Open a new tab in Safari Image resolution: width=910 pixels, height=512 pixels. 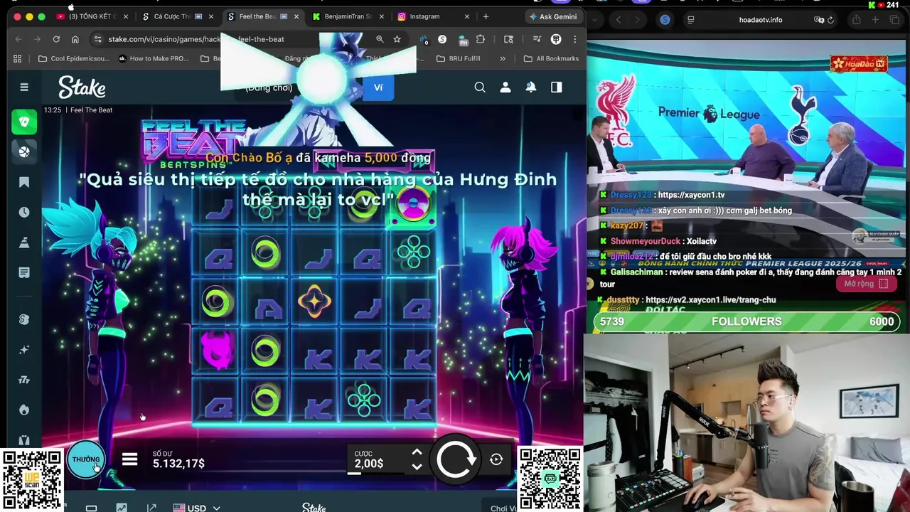875,20
